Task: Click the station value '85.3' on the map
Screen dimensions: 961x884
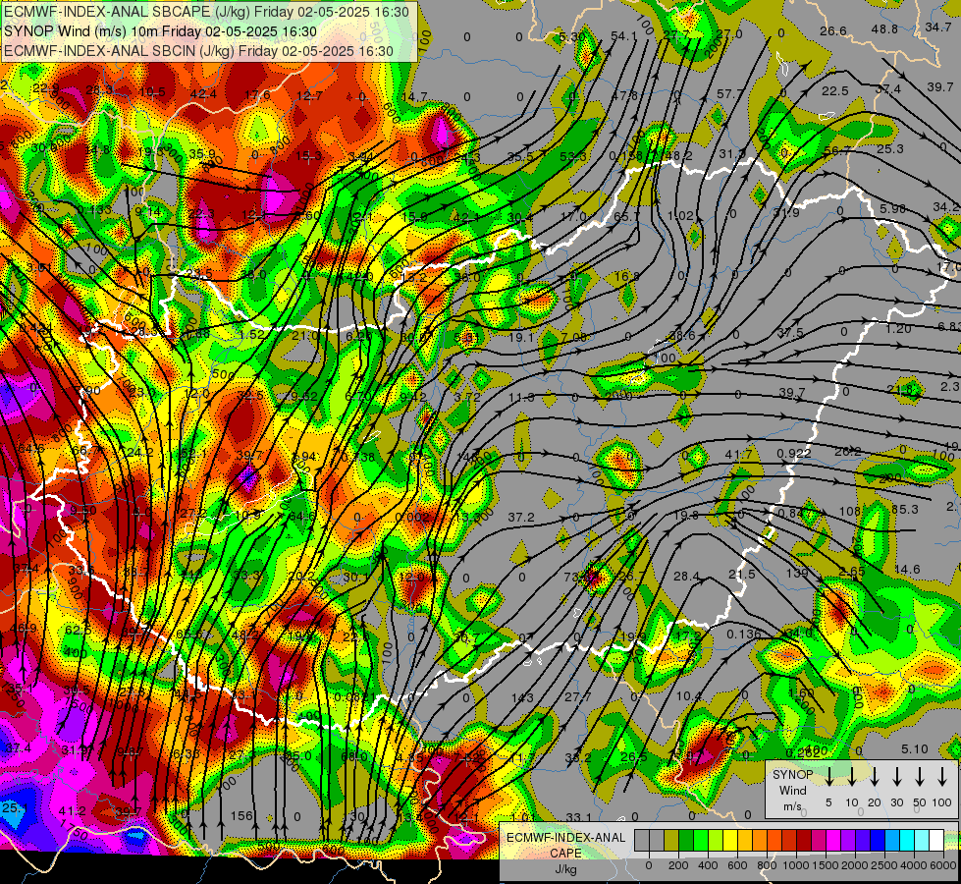Action: tap(905, 509)
